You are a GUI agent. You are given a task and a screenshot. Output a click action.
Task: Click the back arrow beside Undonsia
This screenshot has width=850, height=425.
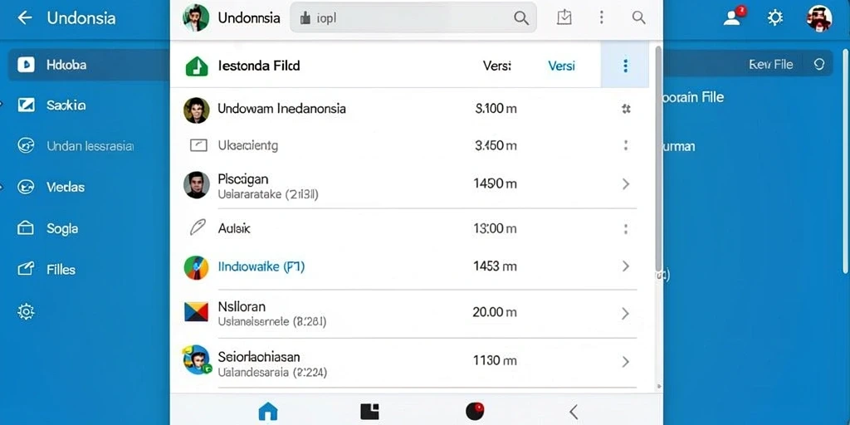pos(24,17)
